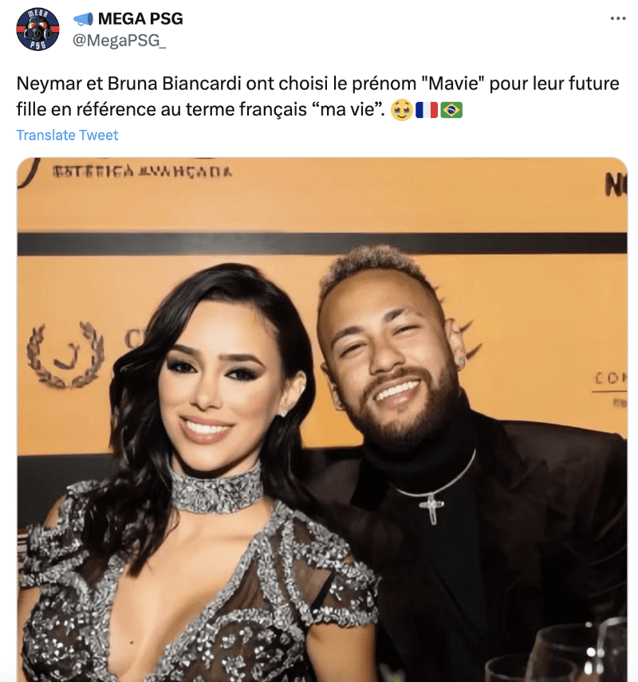Open the @MegaPSG_ handle profile
Image resolution: width=638 pixels, height=682 pixels.
[x=119, y=41]
